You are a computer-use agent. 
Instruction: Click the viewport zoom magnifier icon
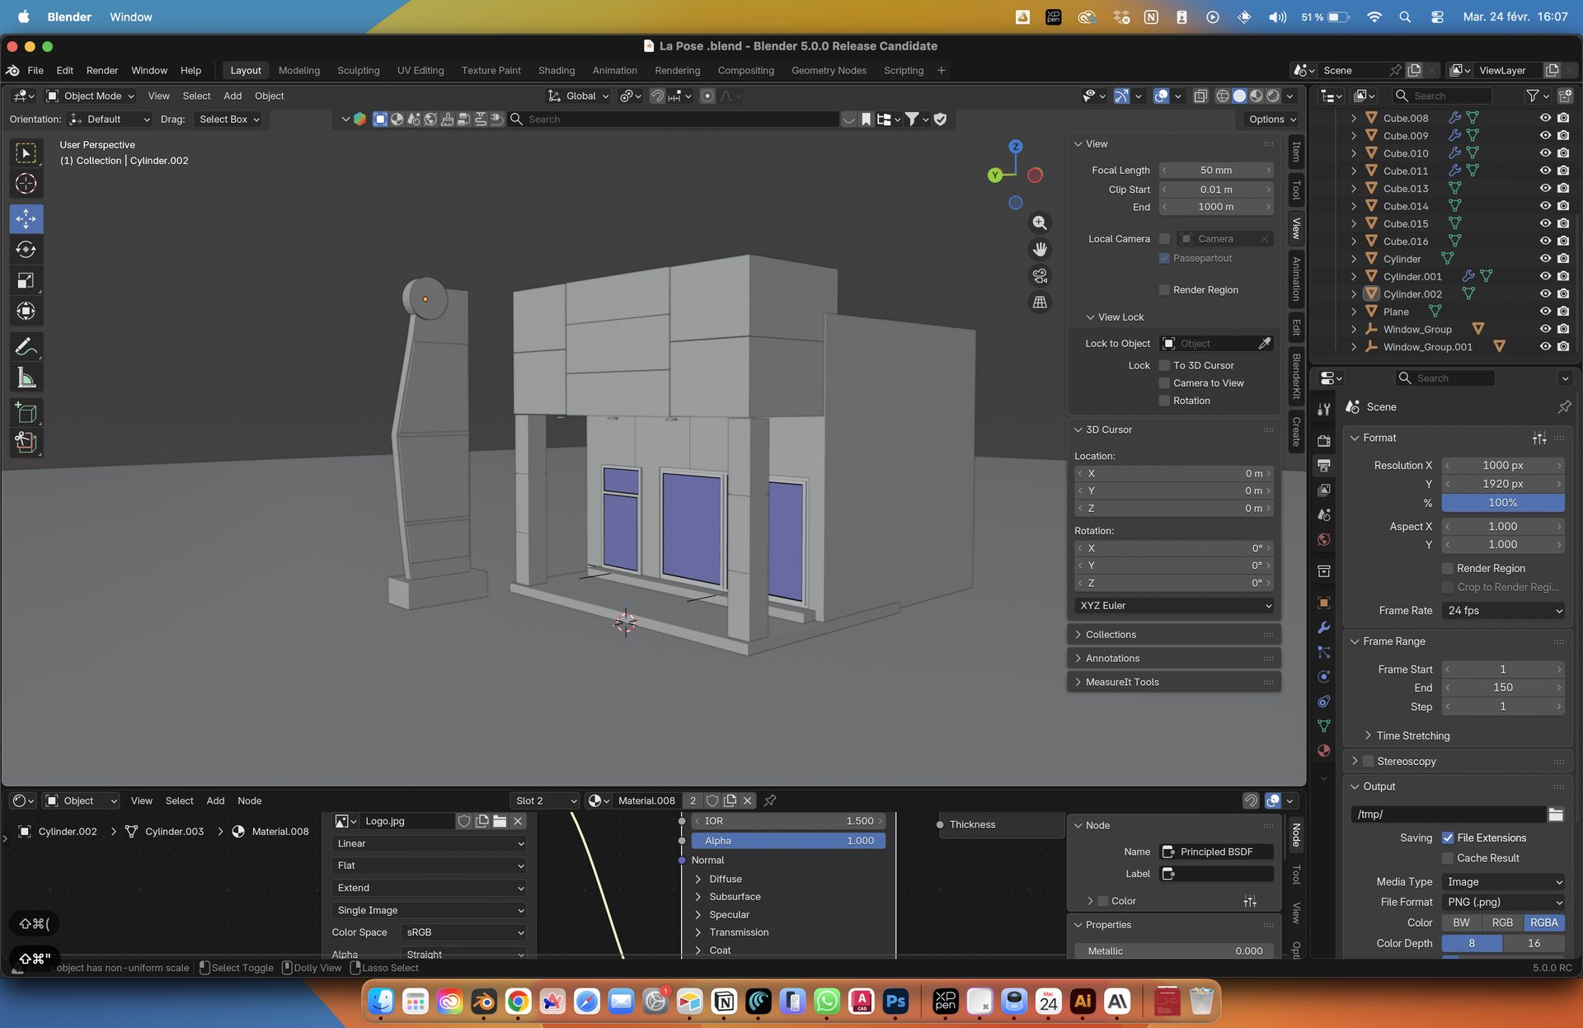click(1040, 223)
